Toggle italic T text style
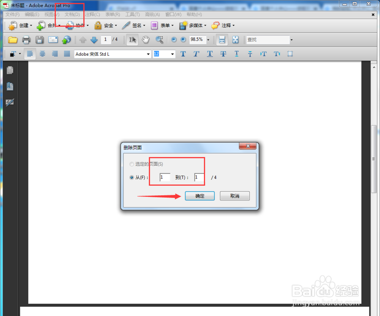 pyautogui.click(x=196, y=54)
